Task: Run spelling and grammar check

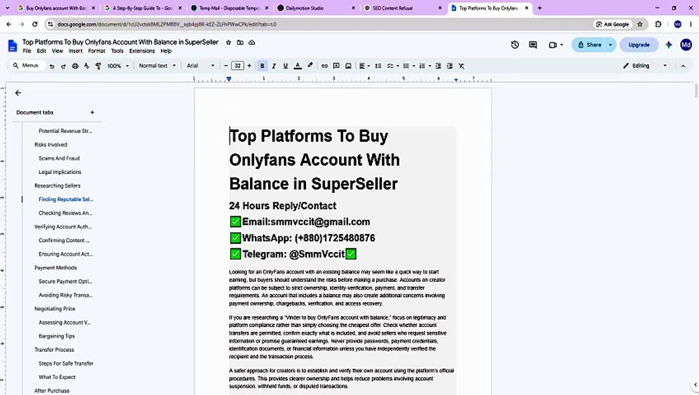Action: (86, 66)
